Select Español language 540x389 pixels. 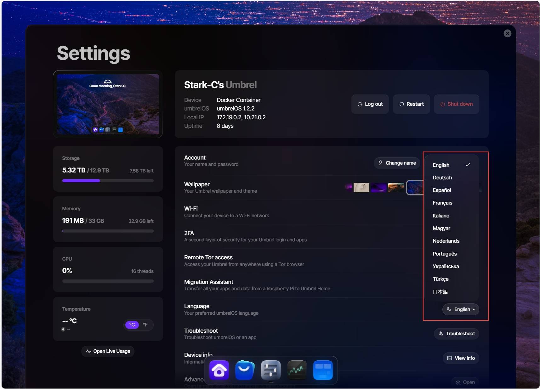click(451, 190)
